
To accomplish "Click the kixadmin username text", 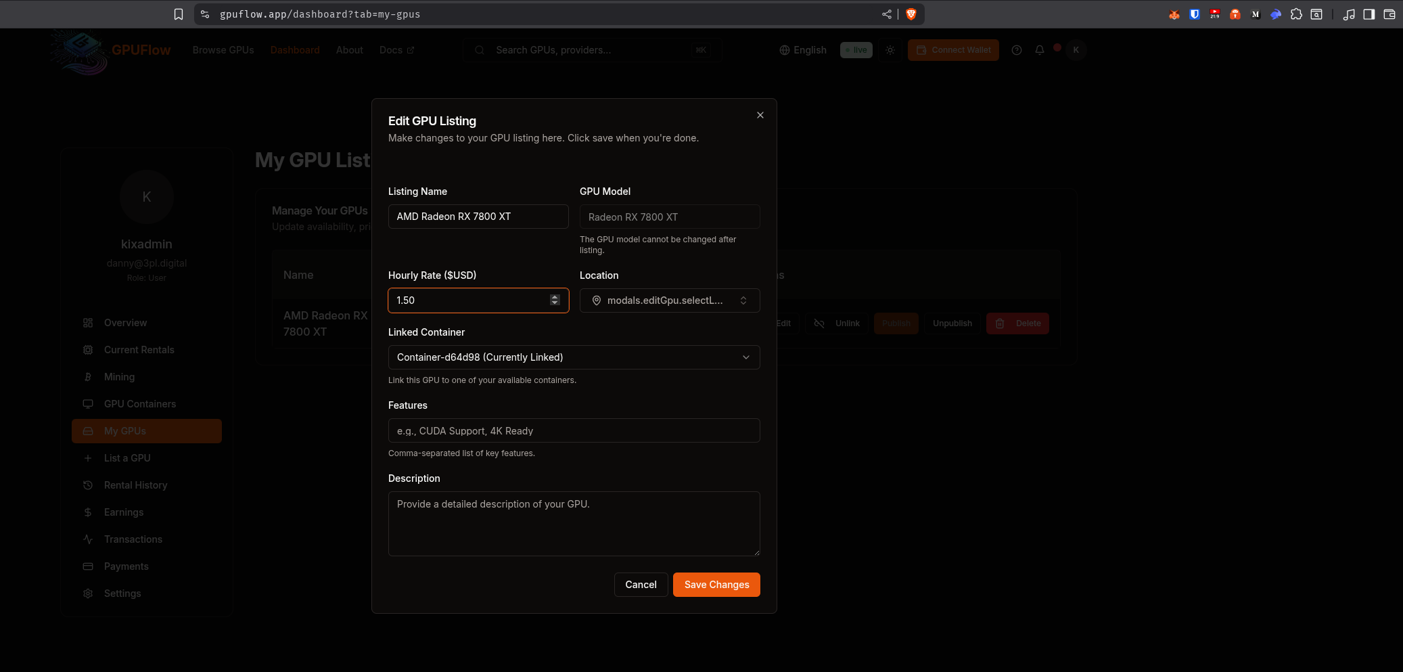I will (147, 244).
